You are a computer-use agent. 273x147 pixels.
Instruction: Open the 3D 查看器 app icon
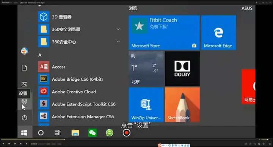coord(44,17)
